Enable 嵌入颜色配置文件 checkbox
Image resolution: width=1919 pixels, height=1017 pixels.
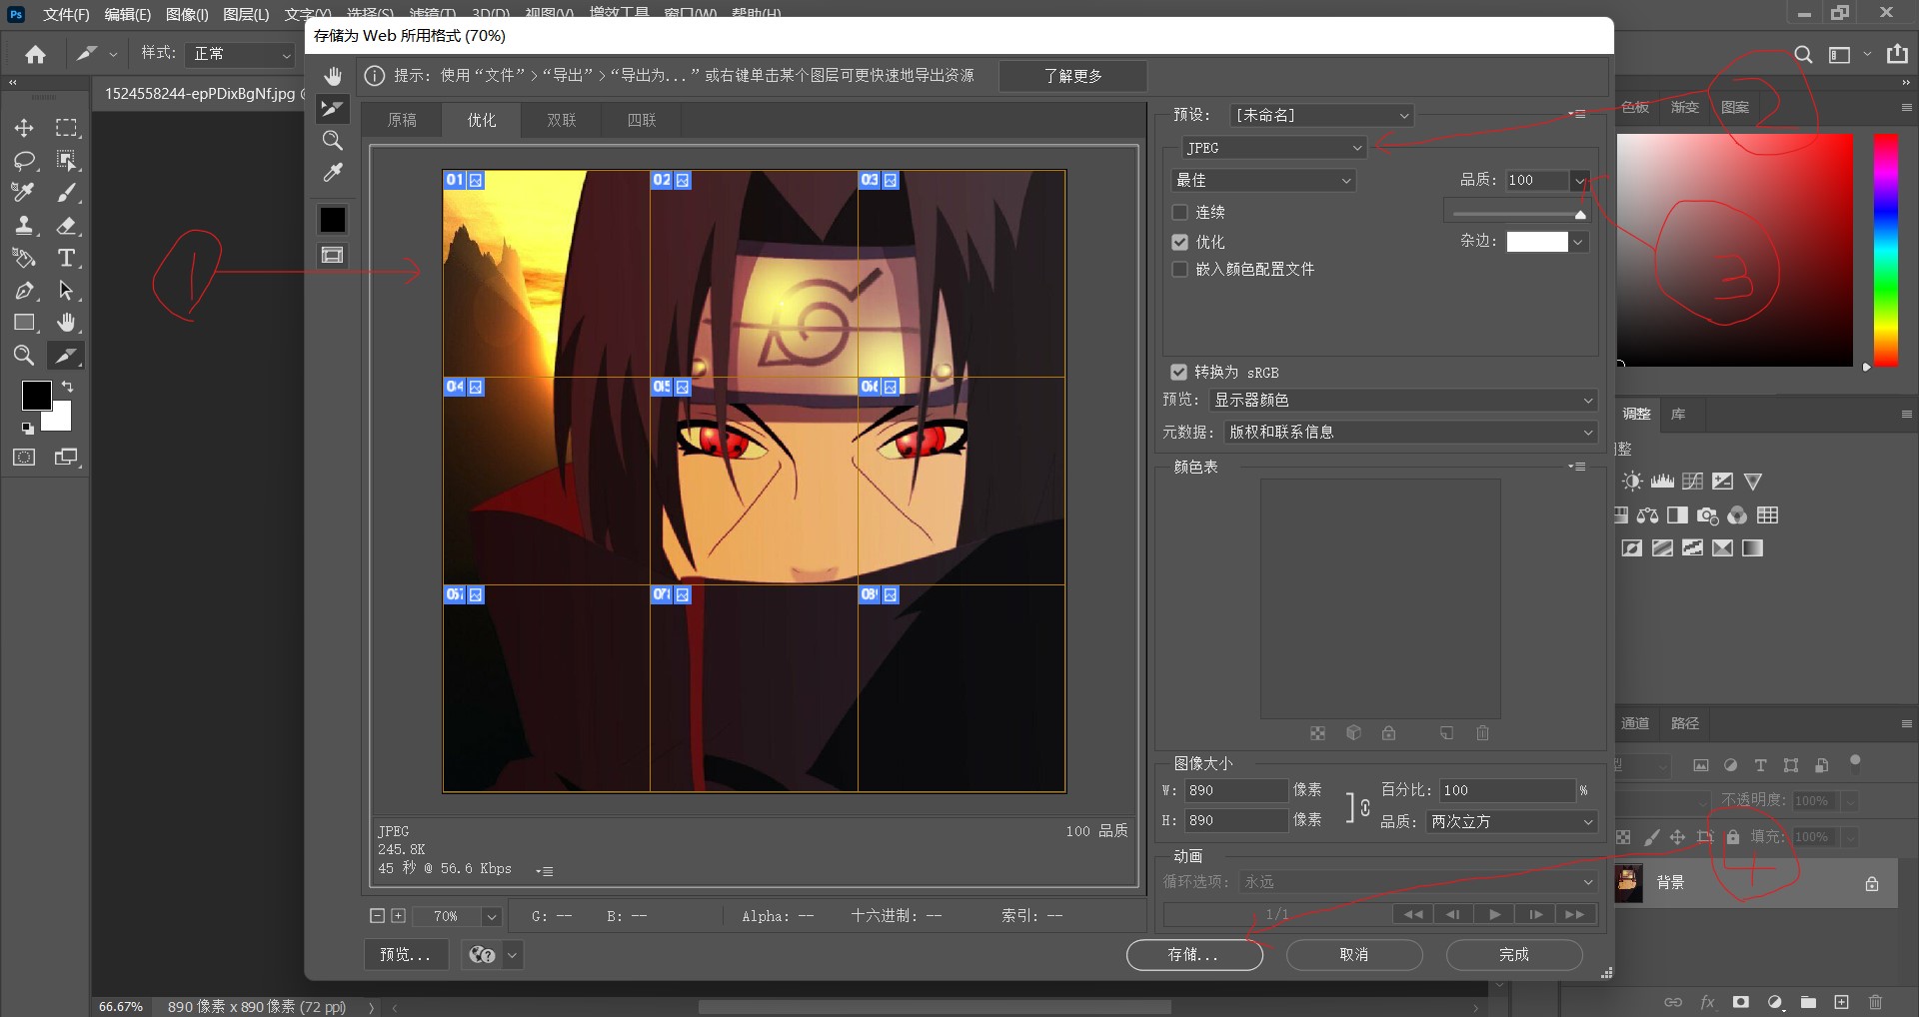click(x=1179, y=270)
